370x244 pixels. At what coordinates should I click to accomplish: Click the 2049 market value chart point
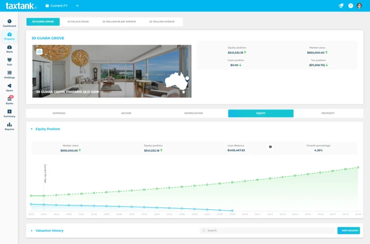(358, 167)
